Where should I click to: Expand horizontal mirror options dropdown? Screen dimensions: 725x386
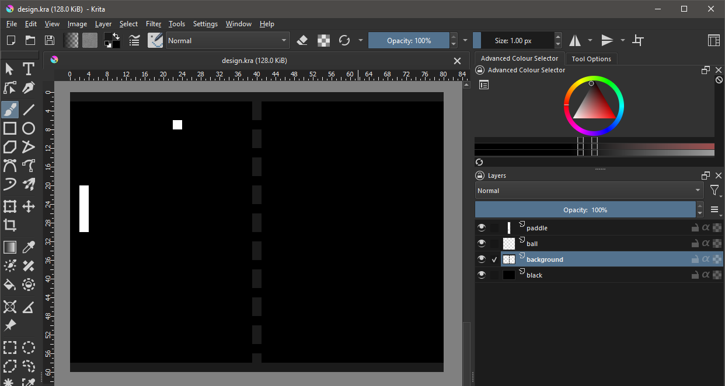click(590, 40)
